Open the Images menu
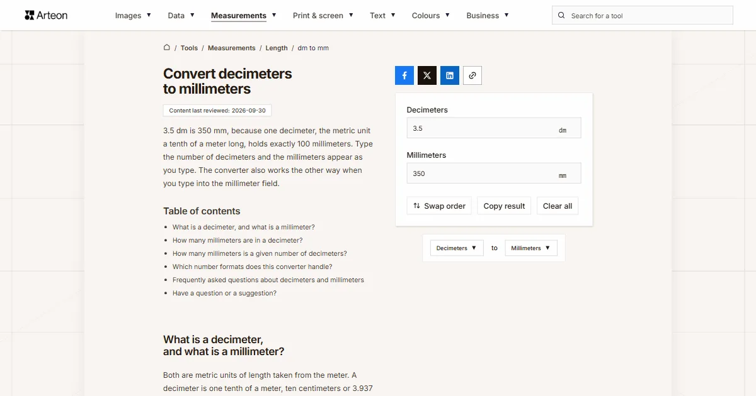 pos(133,16)
